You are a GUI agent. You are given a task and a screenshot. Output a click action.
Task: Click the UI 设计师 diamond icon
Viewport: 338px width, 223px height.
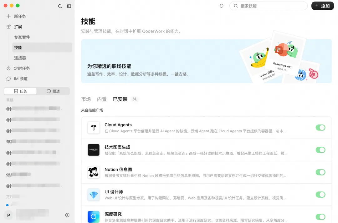click(x=94, y=195)
